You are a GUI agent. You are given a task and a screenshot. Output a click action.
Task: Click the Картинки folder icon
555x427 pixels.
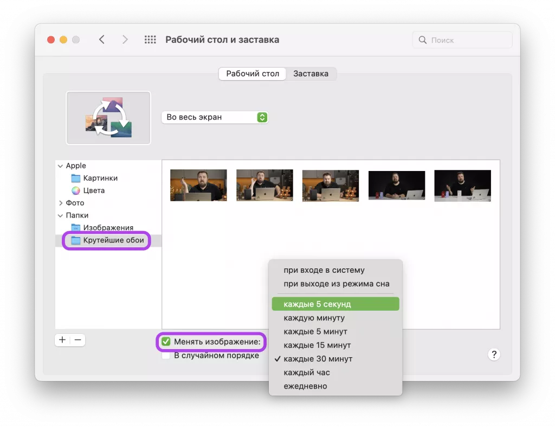[76, 178]
